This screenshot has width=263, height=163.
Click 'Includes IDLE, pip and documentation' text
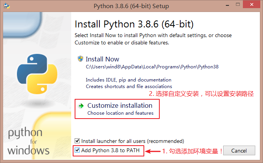(128, 80)
